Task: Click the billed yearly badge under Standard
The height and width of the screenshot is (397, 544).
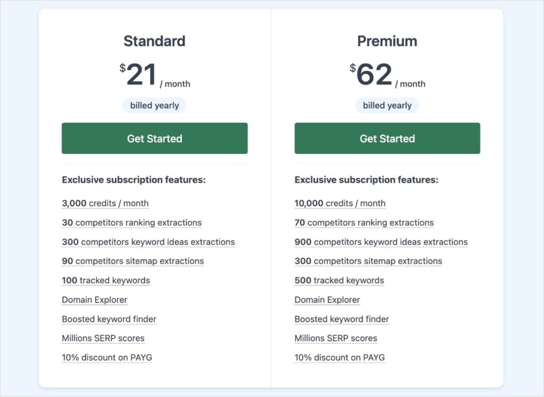Action: click(155, 105)
